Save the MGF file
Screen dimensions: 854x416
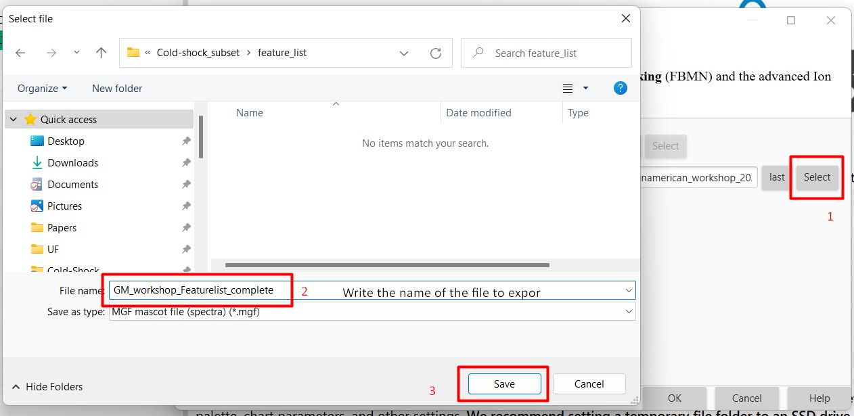[503, 384]
